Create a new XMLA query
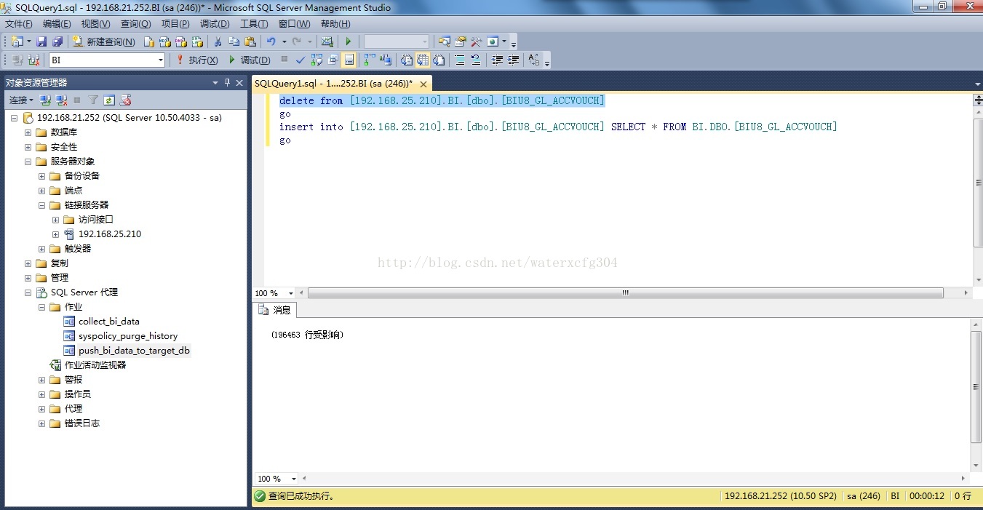 pos(196,41)
